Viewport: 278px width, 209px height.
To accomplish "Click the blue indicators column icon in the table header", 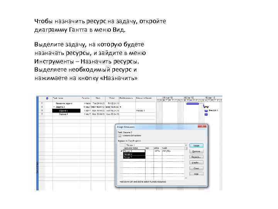I will 47,98.
